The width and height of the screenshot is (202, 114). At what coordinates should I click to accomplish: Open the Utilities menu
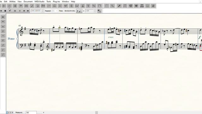(12, 2)
